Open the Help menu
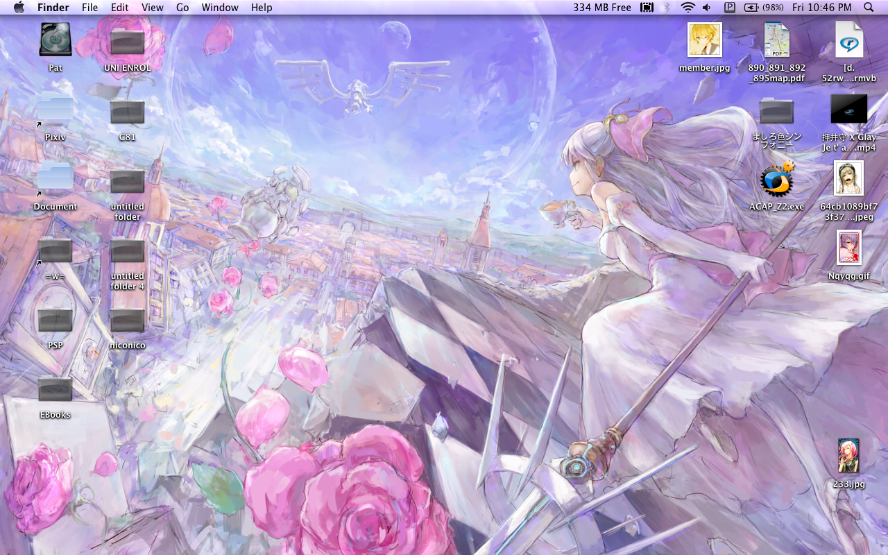This screenshot has height=555, width=888. (262, 8)
